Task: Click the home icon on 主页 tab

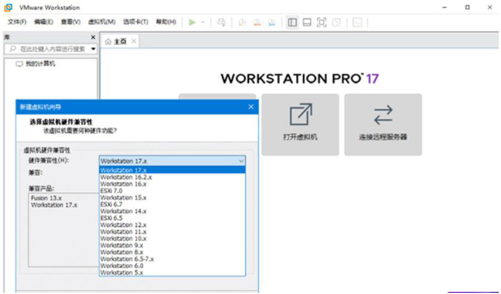Action: pos(108,41)
